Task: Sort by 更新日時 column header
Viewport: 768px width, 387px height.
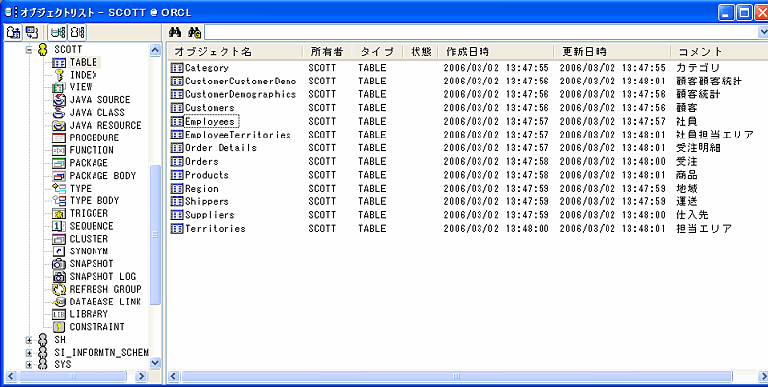Action: coord(611,52)
